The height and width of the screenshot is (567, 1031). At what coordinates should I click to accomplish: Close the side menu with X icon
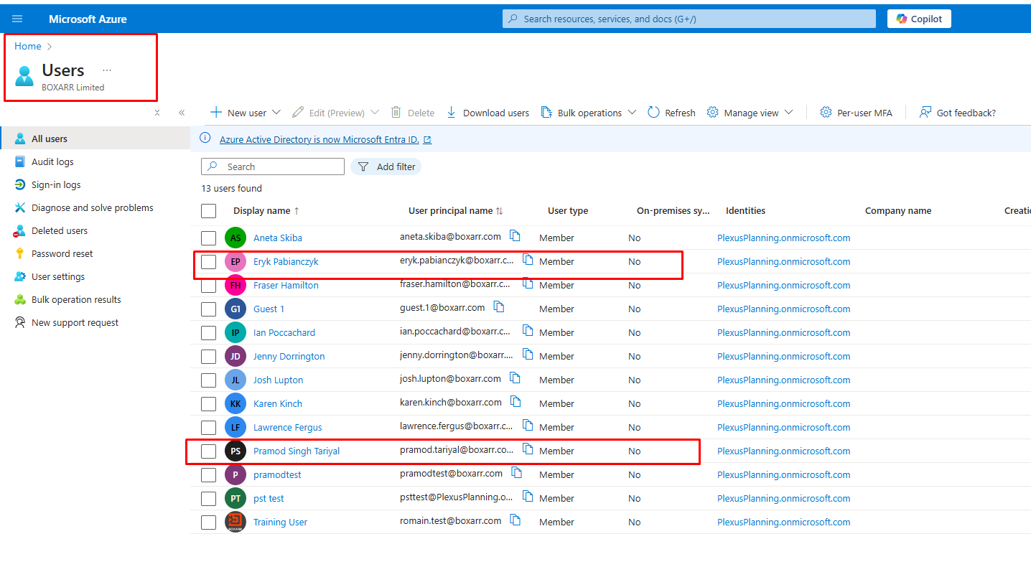pos(157,113)
